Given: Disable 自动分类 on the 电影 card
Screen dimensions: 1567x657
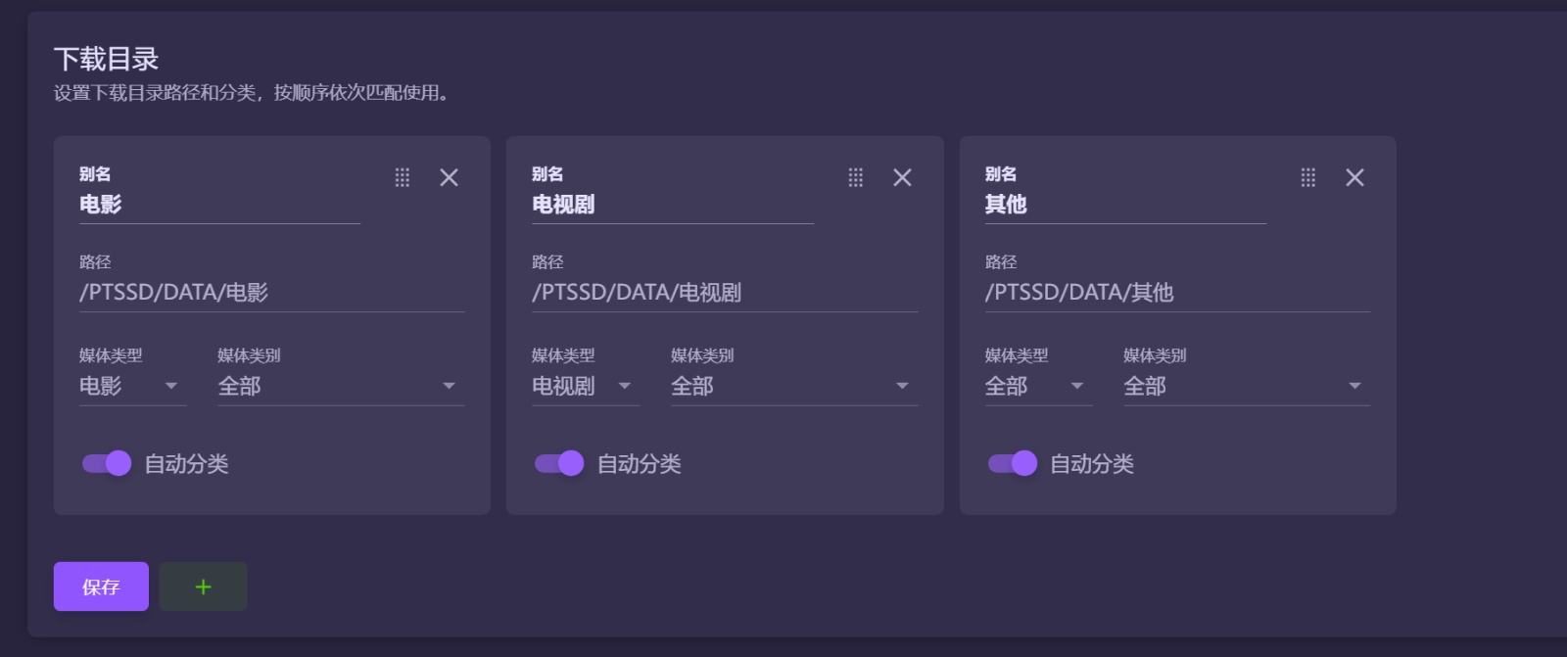Looking at the screenshot, I should click(107, 463).
